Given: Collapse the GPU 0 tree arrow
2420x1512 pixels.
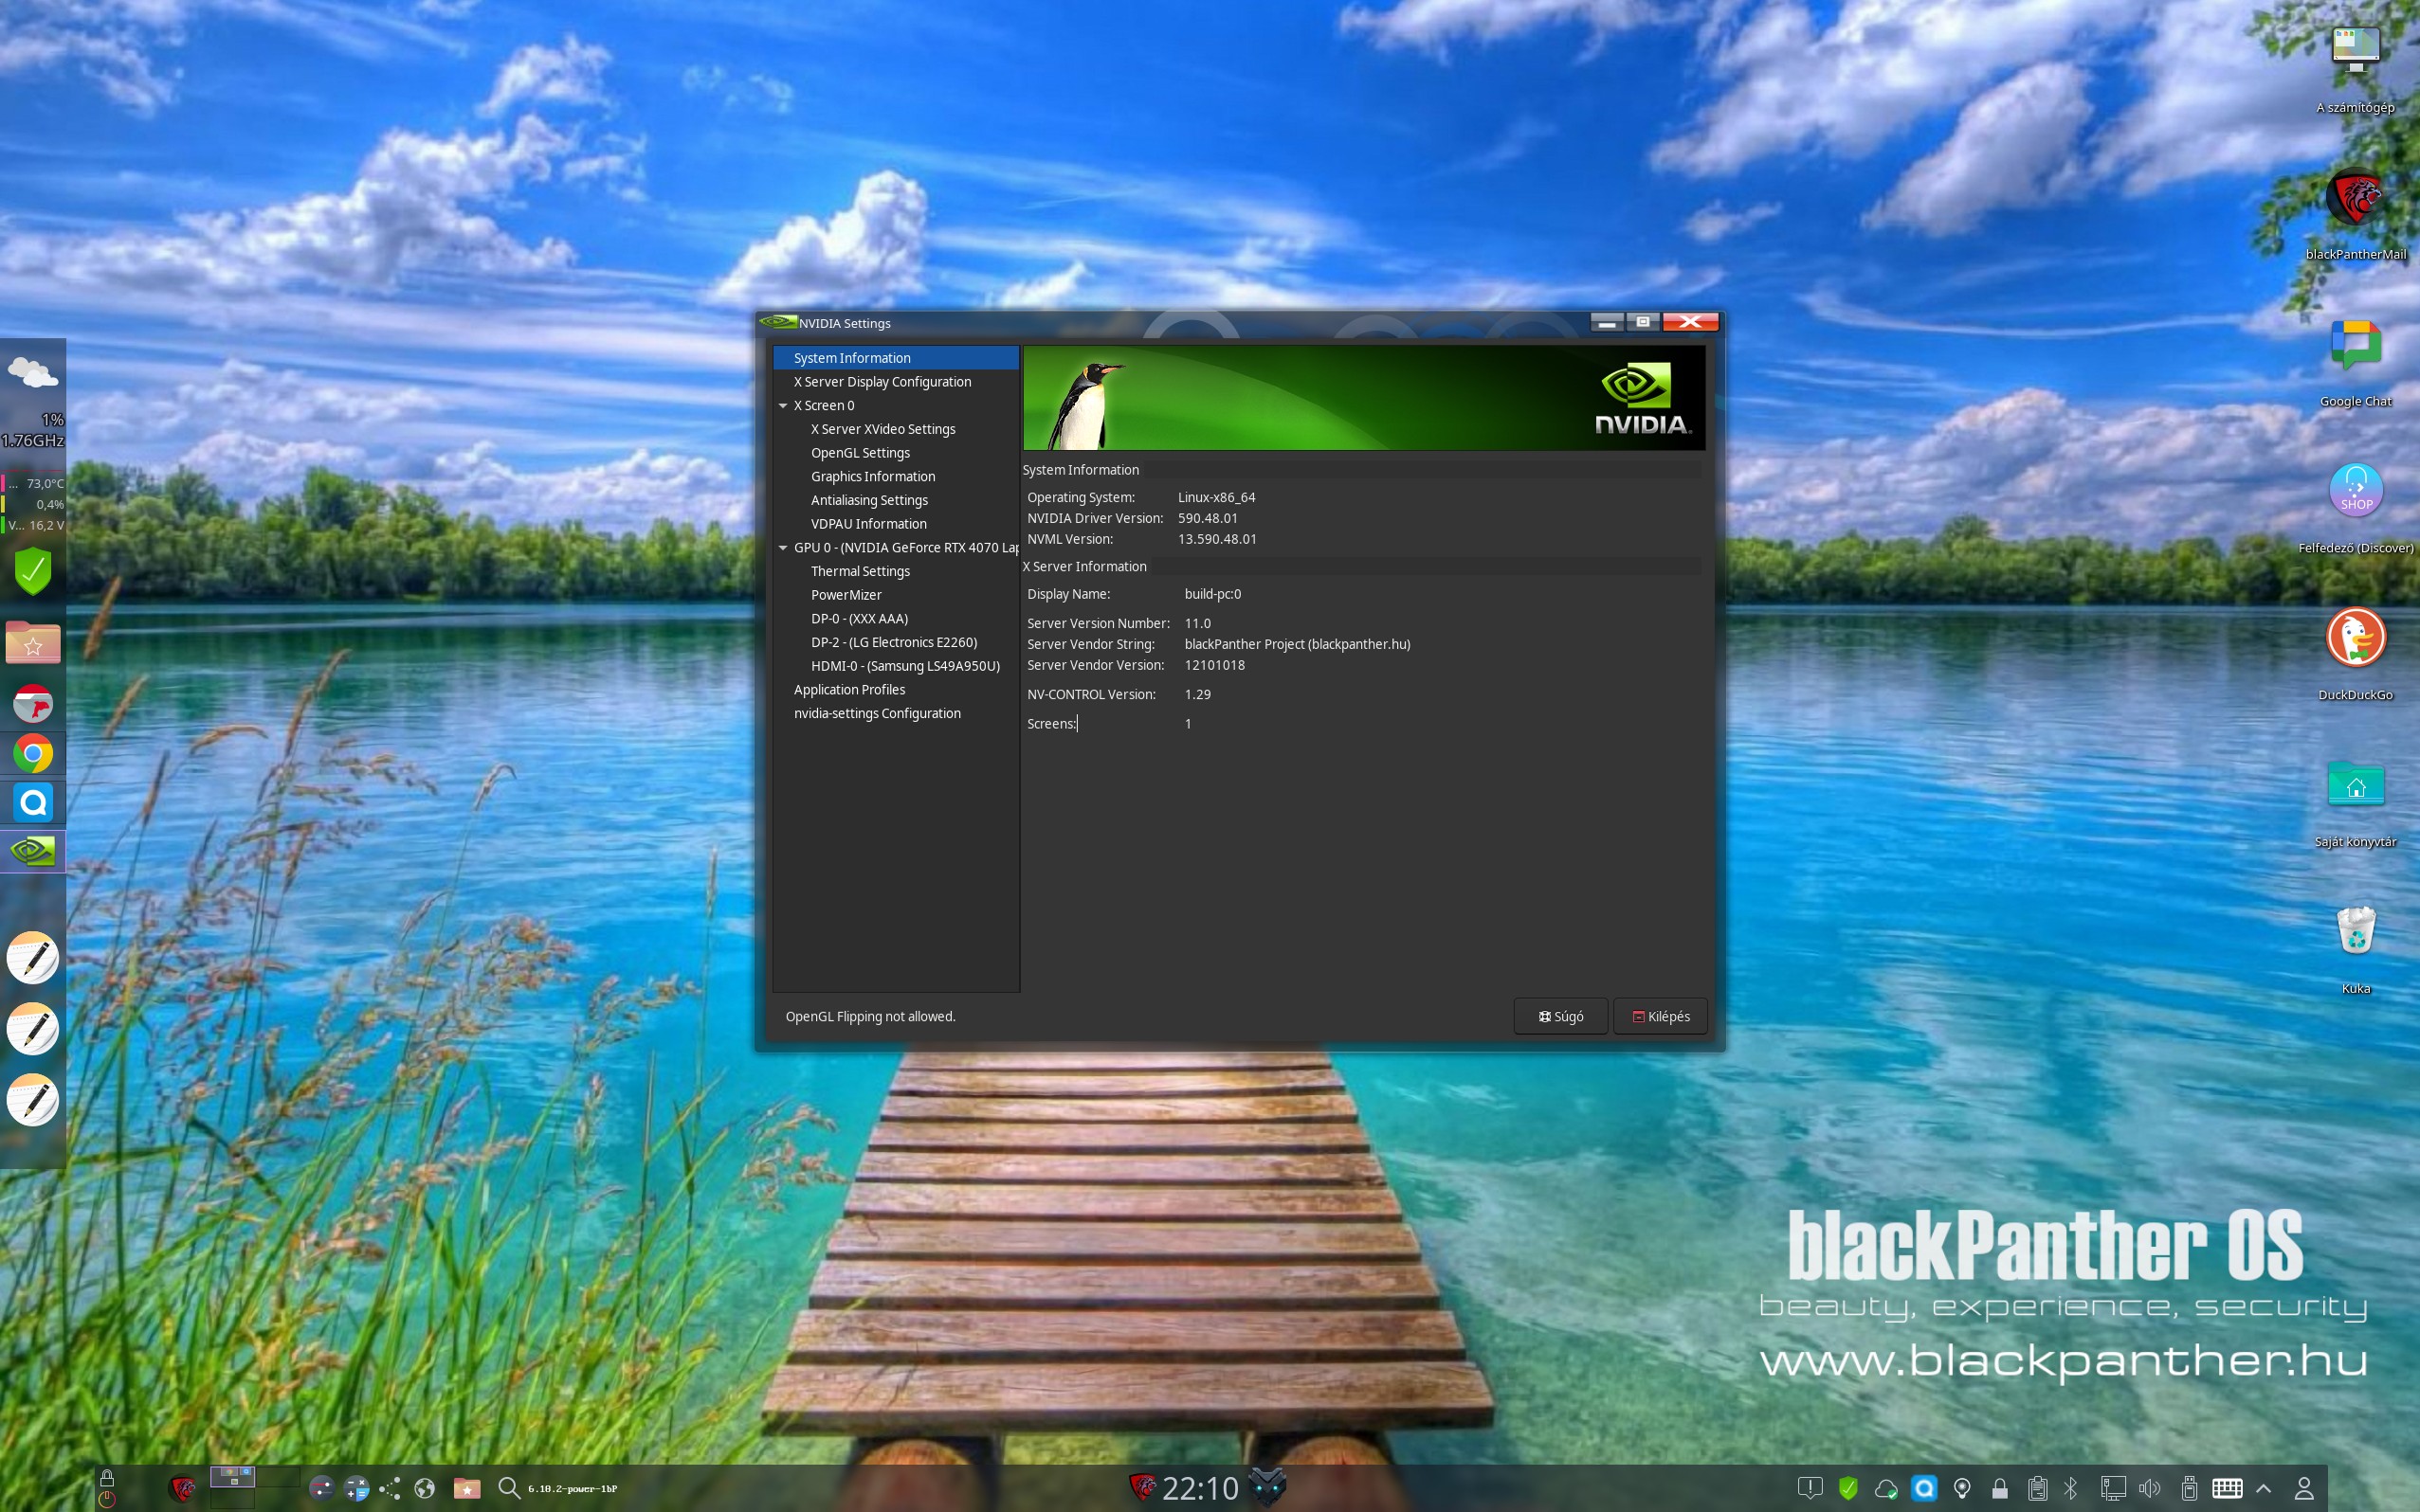Looking at the screenshot, I should (783, 548).
